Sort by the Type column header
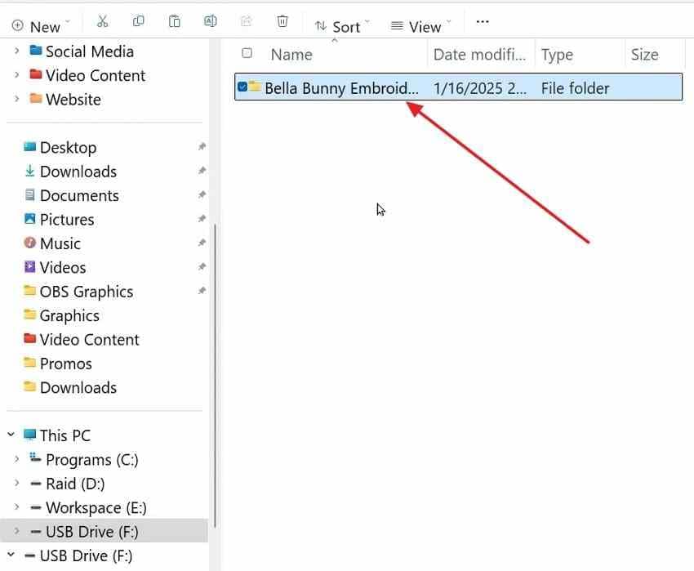 pyautogui.click(x=557, y=55)
